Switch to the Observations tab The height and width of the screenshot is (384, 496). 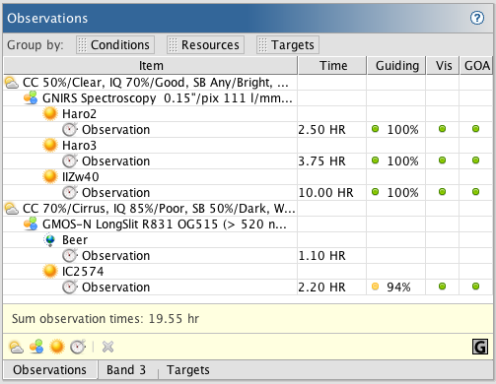tap(50, 370)
